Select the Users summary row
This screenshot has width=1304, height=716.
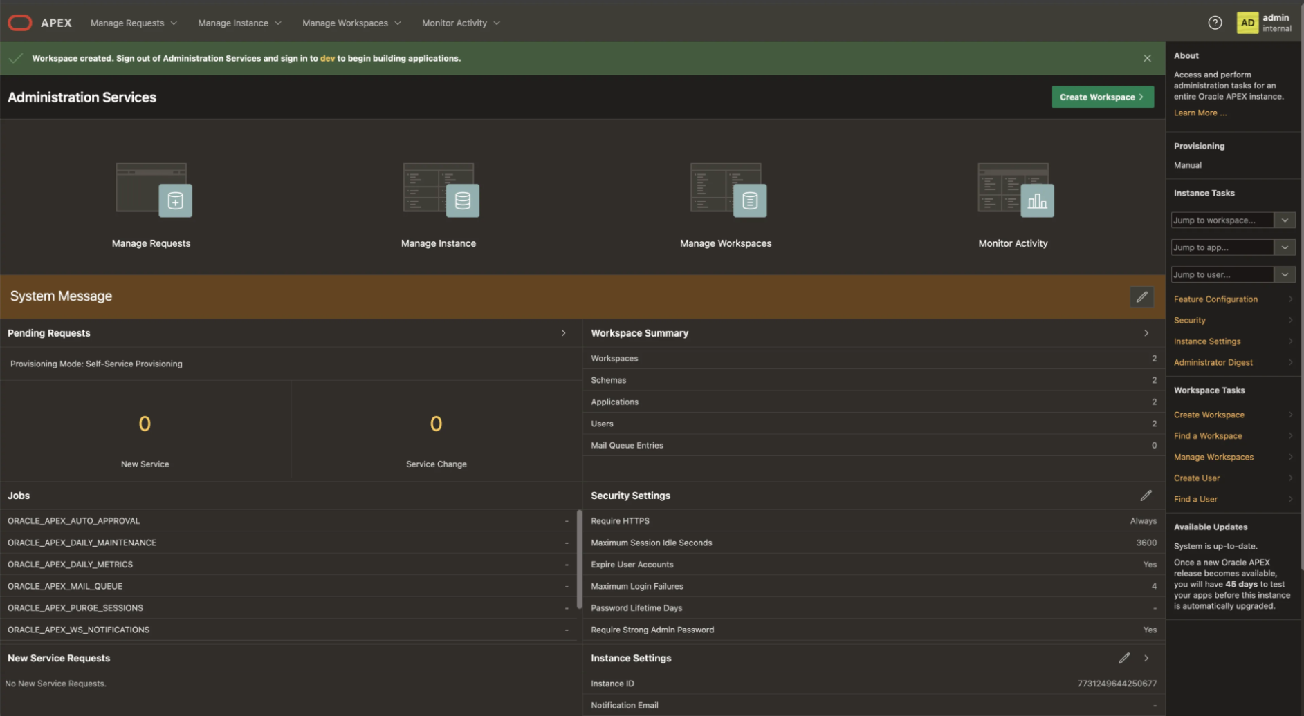point(874,424)
